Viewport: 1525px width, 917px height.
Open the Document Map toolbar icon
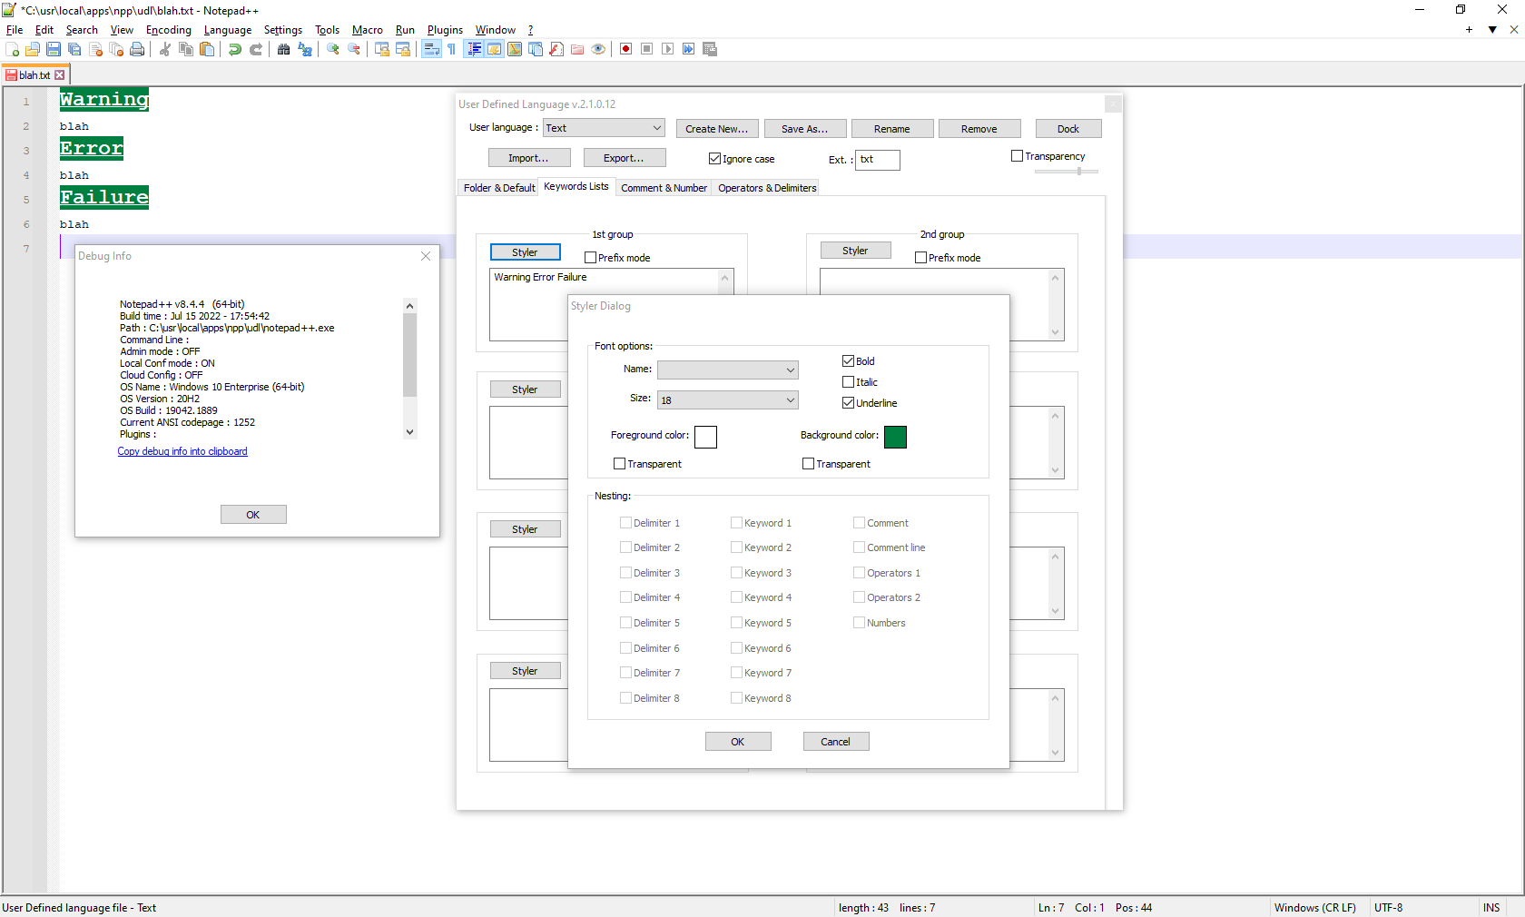pos(515,49)
